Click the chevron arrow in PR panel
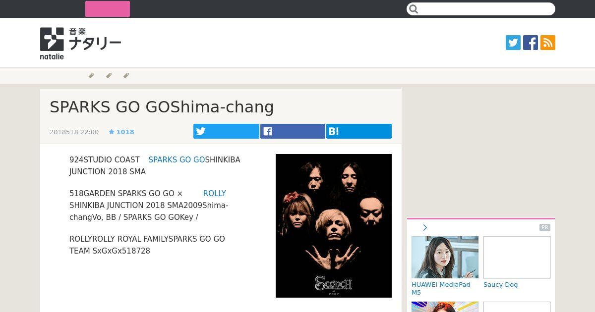The height and width of the screenshot is (312, 595). click(x=425, y=228)
